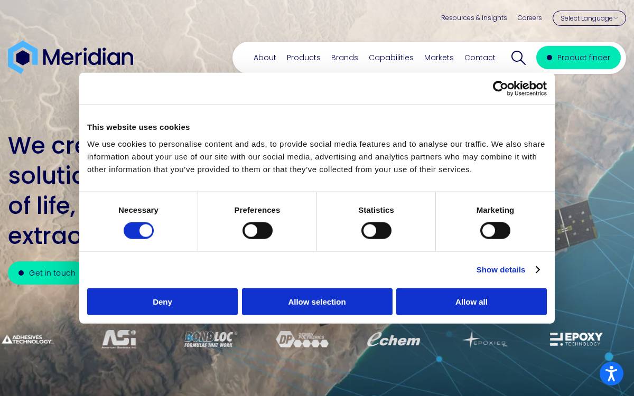The height and width of the screenshot is (396, 634).
Task: Click the Bondloc brand logo
Action: tap(210, 340)
